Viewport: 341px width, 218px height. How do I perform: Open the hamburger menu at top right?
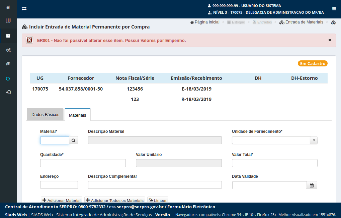pos(334,9)
